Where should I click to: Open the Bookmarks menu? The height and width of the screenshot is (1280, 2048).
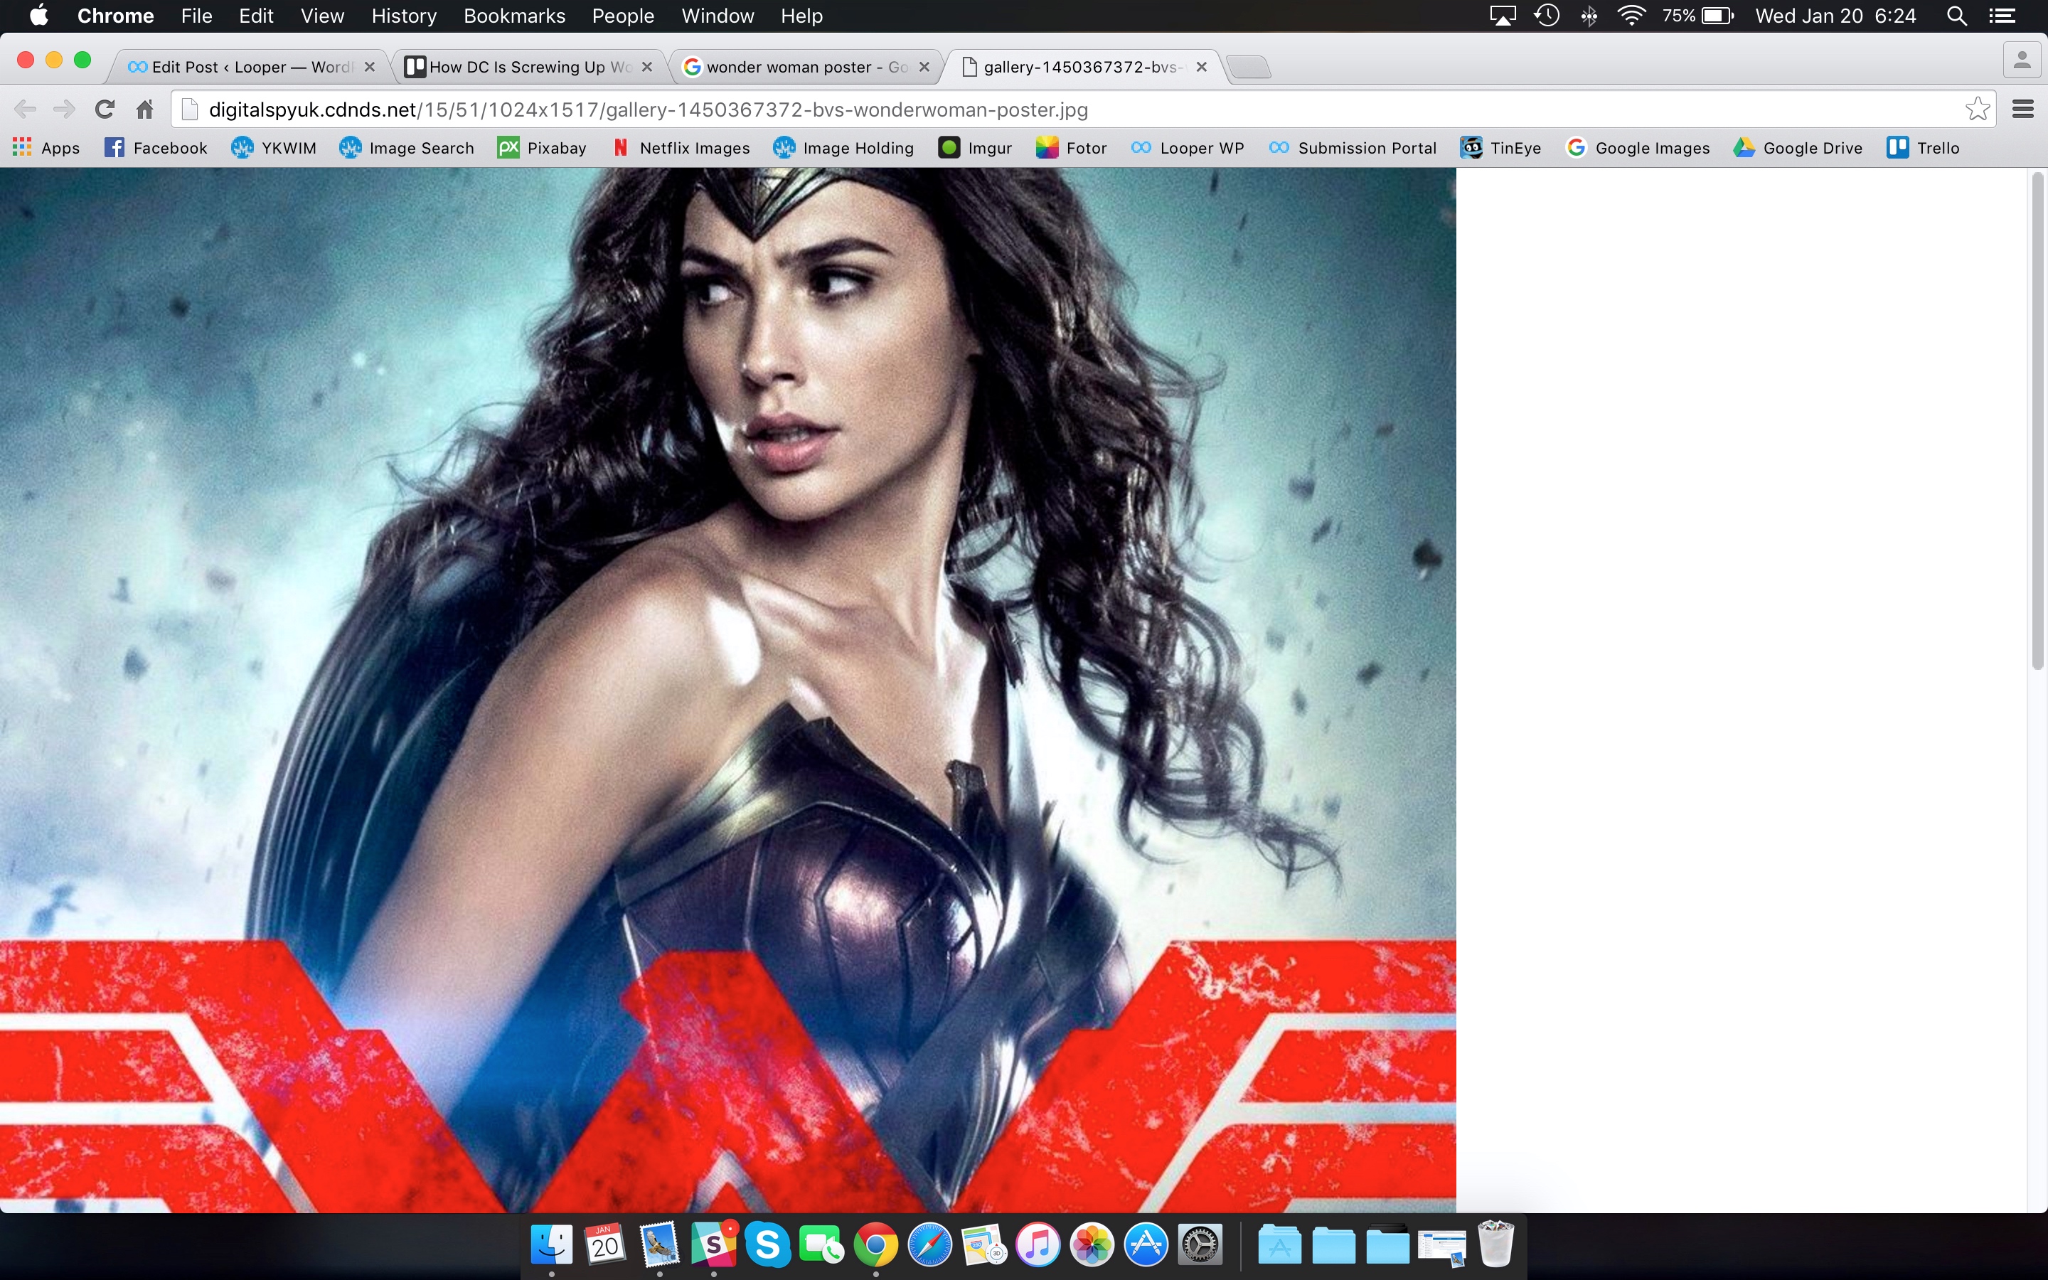tap(513, 16)
